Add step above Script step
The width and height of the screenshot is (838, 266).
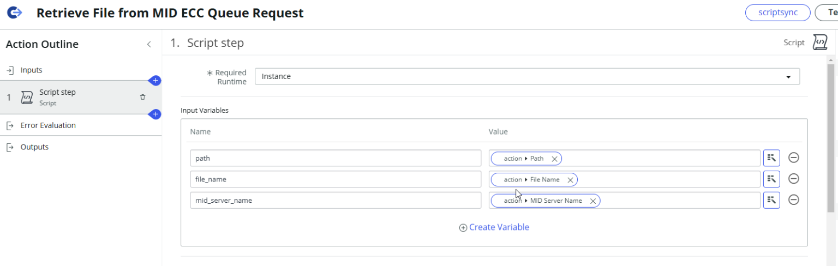(155, 81)
